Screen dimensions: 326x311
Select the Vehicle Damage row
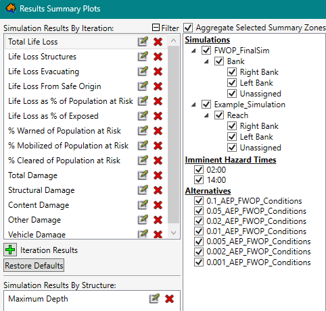[86, 234]
